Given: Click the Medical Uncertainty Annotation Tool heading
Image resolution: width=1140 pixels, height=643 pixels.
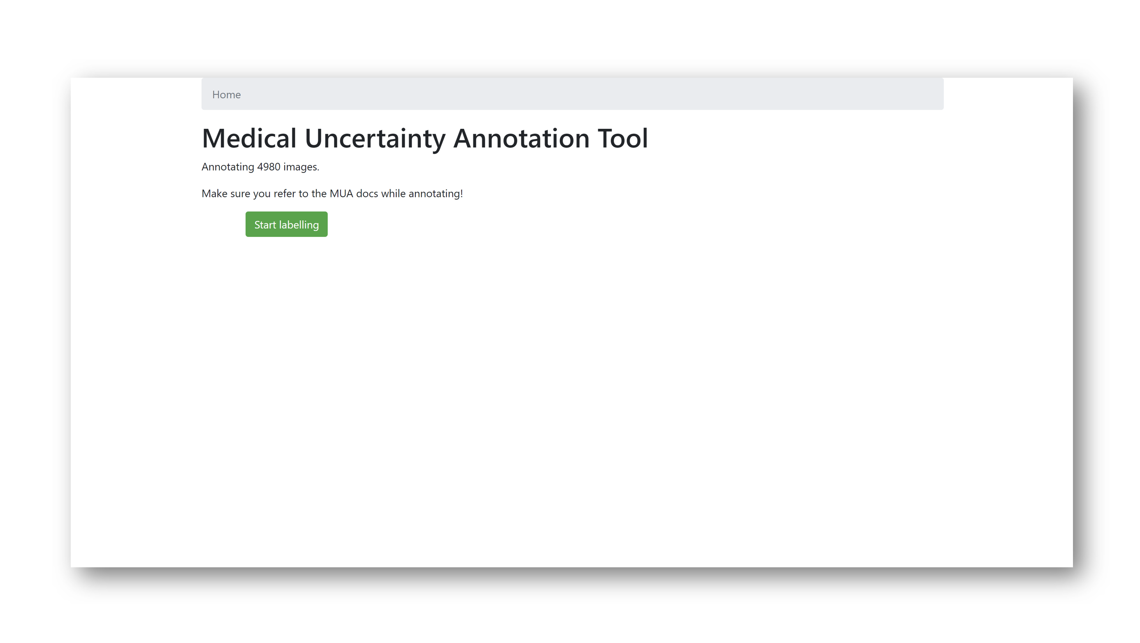Looking at the screenshot, I should 425,138.
